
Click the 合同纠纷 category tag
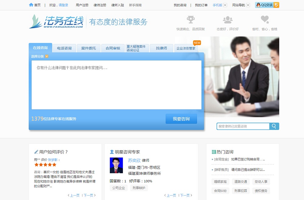click(x=220, y=191)
